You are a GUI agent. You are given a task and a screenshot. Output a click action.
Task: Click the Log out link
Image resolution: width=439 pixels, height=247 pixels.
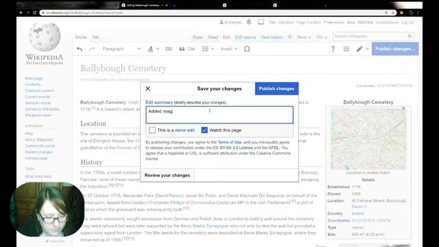pos(407,23)
